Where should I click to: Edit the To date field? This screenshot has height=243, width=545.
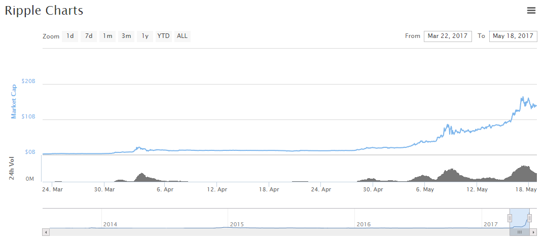click(513, 36)
